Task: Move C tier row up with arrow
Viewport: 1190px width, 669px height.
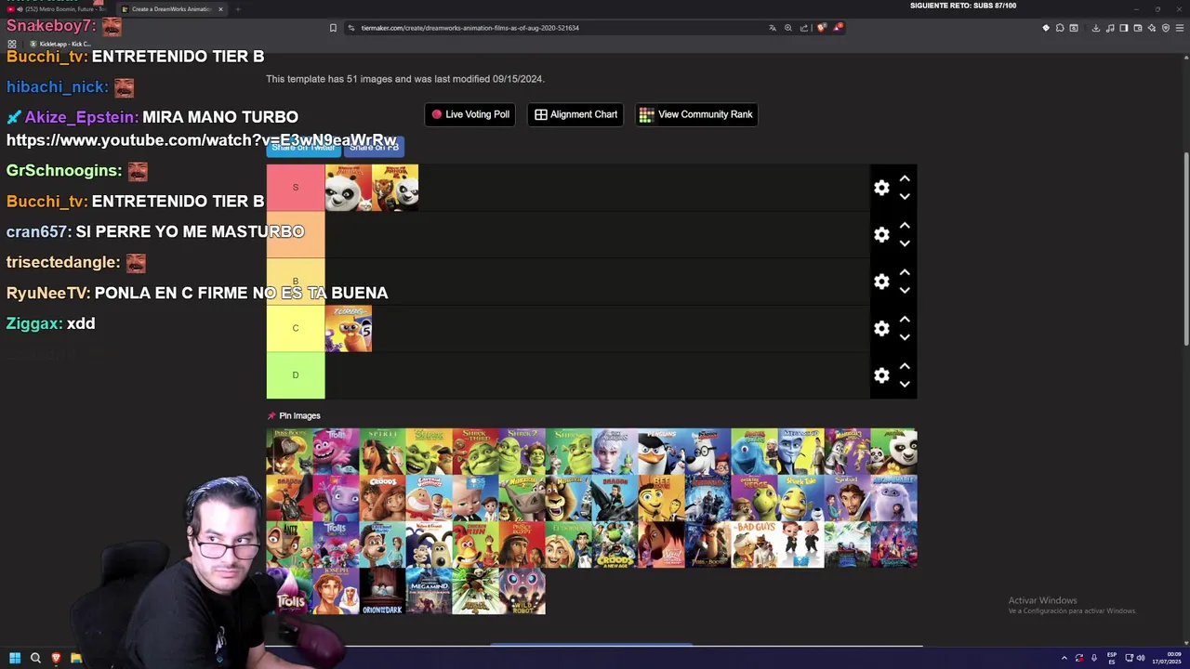Action: pos(905,319)
